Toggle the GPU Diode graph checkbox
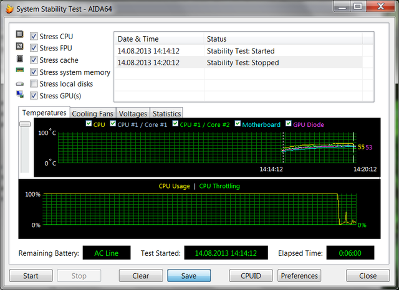Screen dimensions: 399x290 point(288,124)
